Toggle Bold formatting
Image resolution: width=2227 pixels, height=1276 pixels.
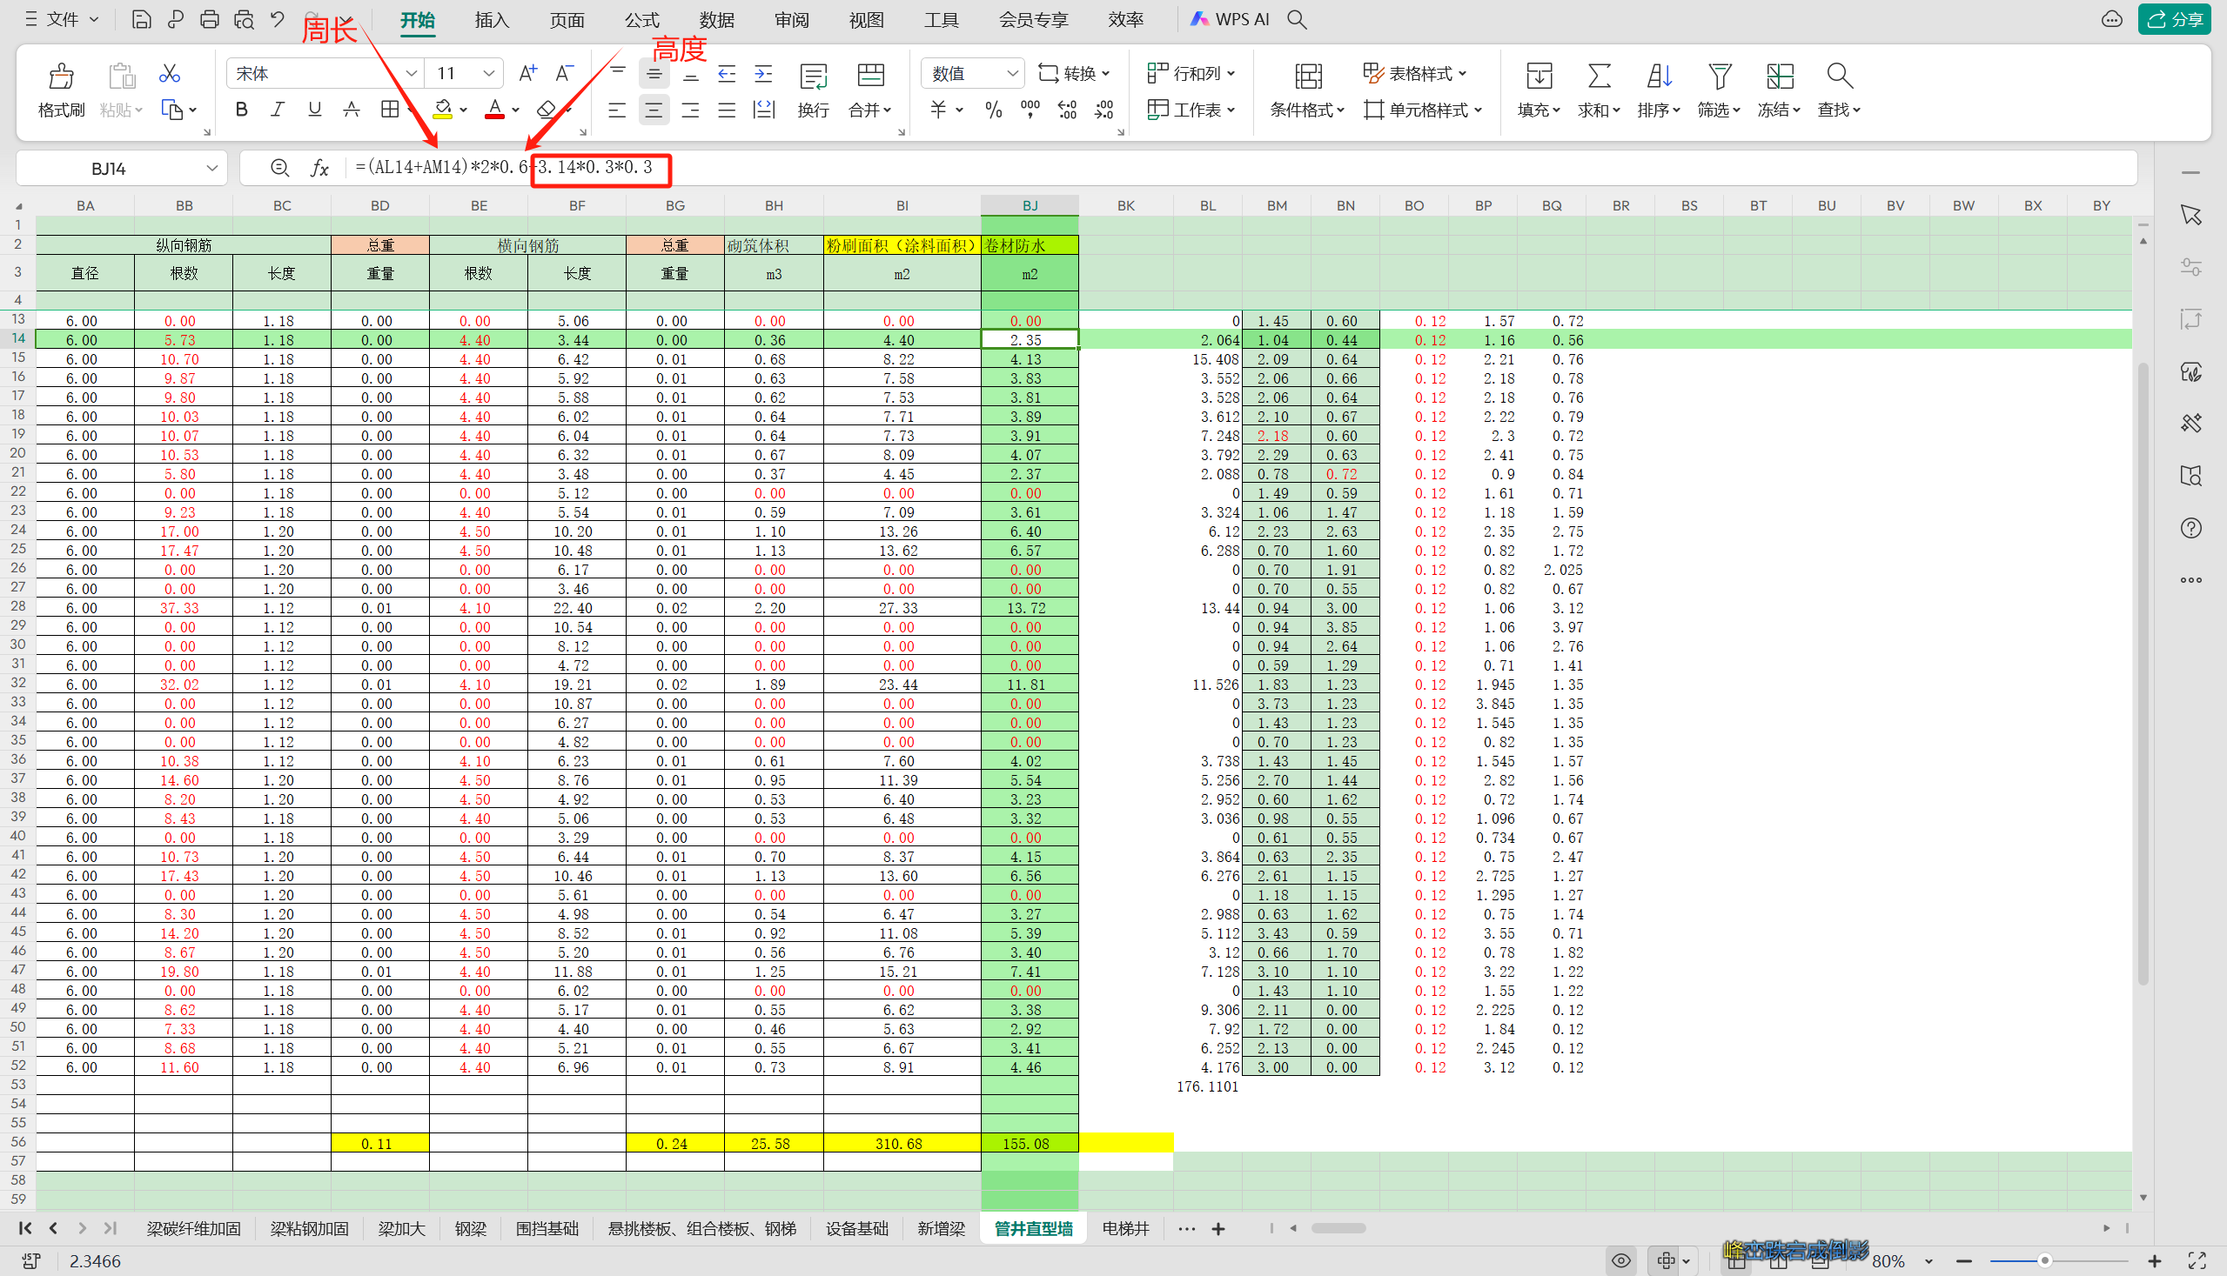(241, 110)
